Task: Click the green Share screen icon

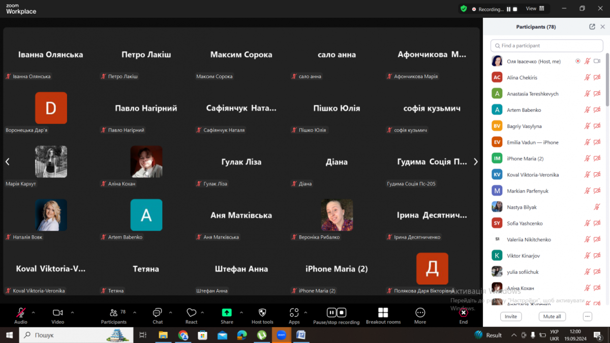Action: pyautogui.click(x=227, y=313)
